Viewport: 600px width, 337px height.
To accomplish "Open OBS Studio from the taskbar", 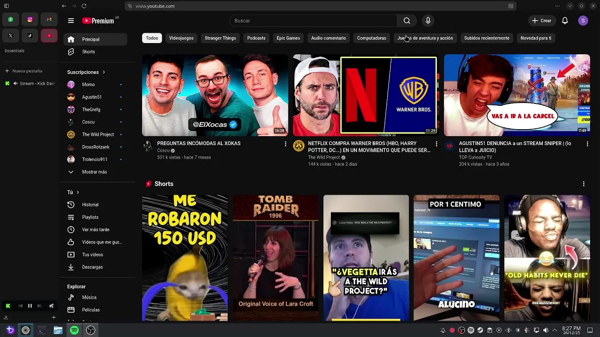I will [x=90, y=330].
